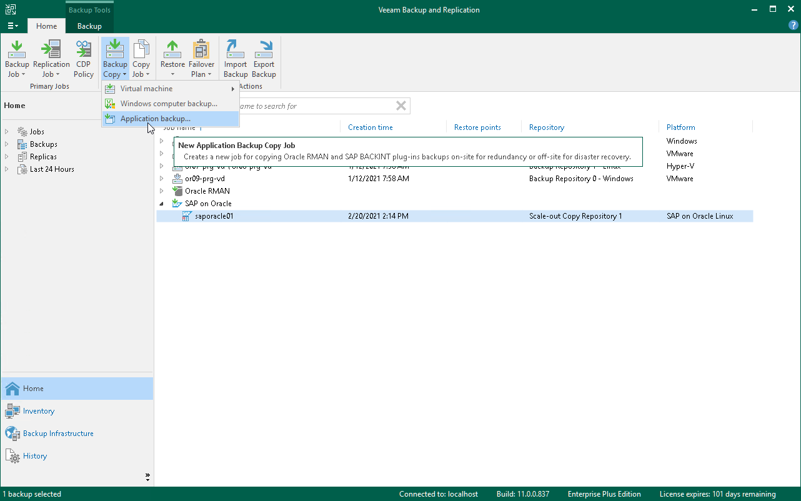Click the search input field
Viewport: 801px width, 501px height.
(316, 106)
